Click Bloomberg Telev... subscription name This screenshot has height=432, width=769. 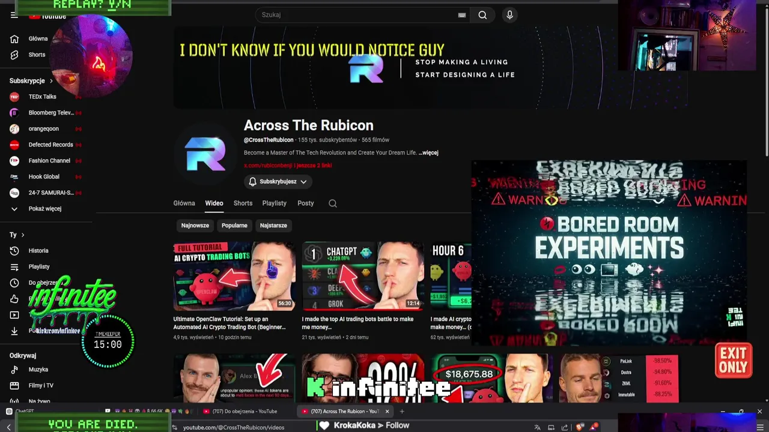pyautogui.click(x=51, y=113)
